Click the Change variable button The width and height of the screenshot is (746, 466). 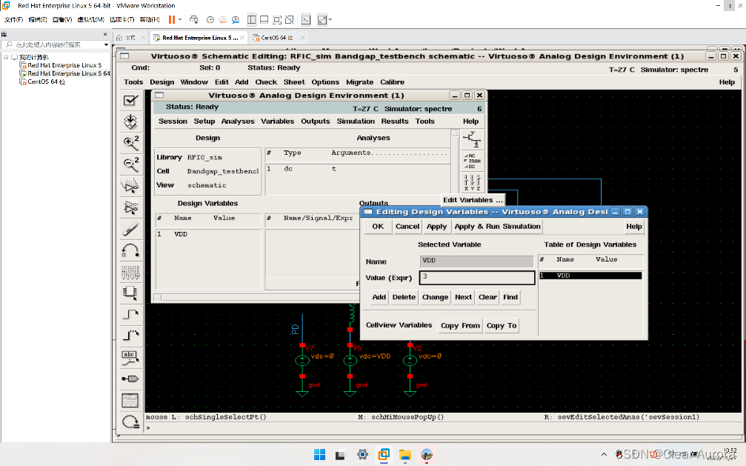[x=435, y=297]
